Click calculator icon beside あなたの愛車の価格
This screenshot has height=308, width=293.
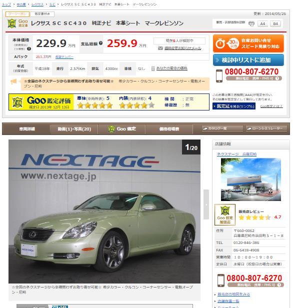[x=153, y=68]
